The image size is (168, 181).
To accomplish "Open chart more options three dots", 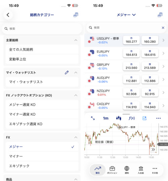I will 158,118.
